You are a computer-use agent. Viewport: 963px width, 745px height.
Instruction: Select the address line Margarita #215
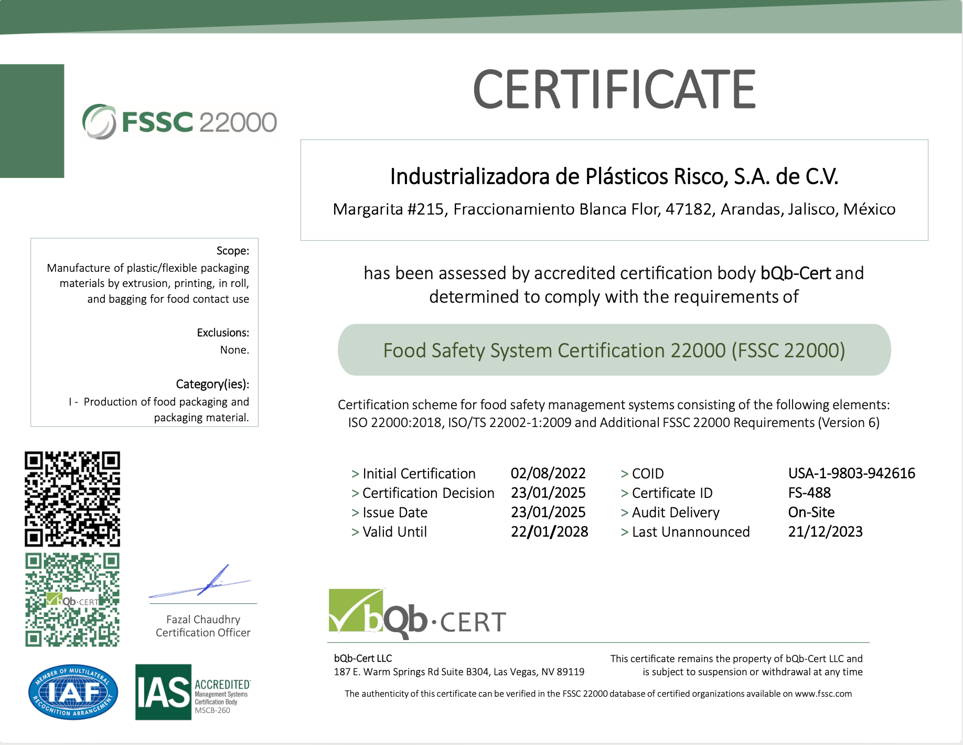point(614,209)
